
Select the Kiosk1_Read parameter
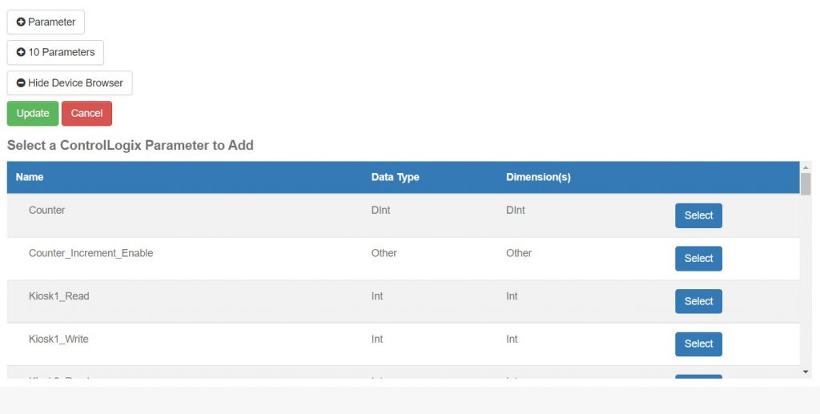point(698,301)
